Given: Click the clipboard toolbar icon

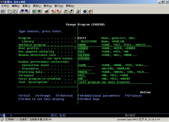Looking at the screenshot, I should pyautogui.click(x=78, y=11).
